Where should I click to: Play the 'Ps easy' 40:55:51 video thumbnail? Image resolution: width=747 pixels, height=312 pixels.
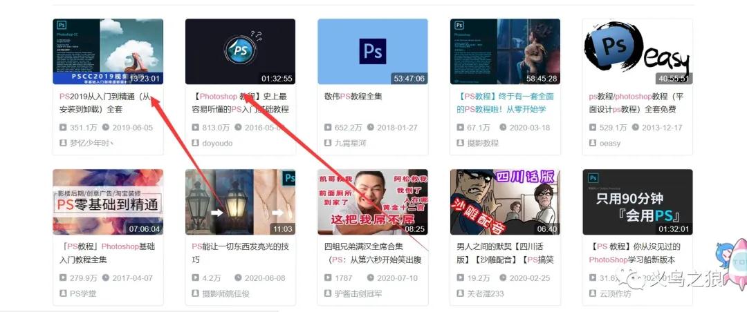(x=637, y=51)
